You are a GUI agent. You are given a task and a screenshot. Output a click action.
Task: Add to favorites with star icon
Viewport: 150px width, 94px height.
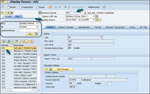(x=31, y=41)
